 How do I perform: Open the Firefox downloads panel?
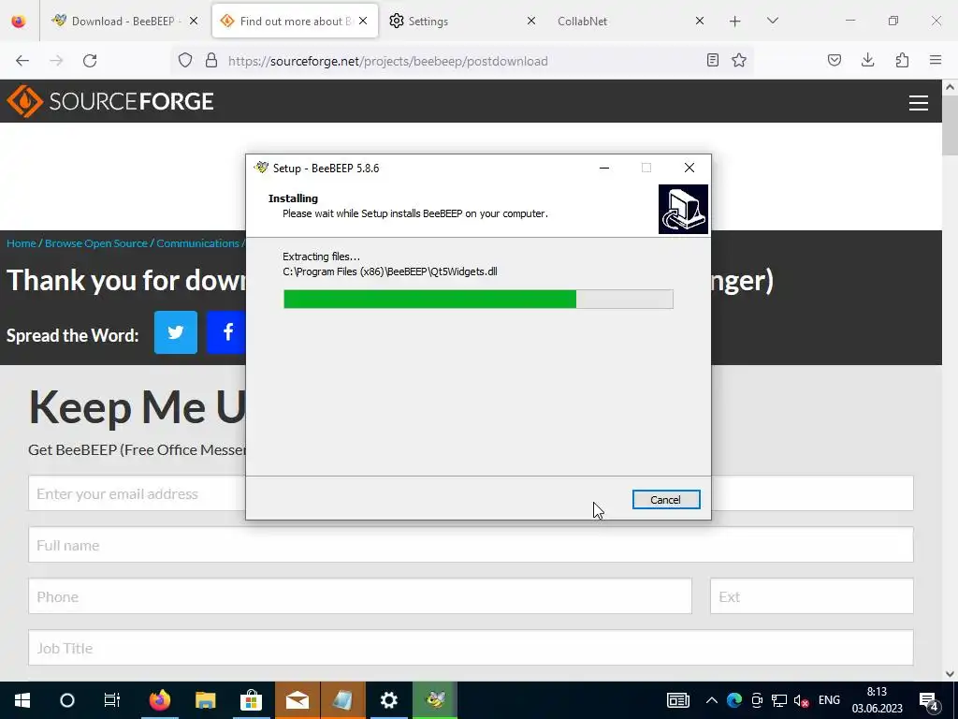tap(867, 60)
